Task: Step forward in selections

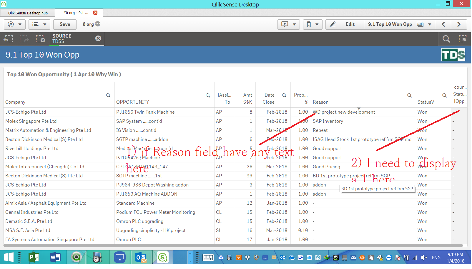Action: click(x=24, y=39)
